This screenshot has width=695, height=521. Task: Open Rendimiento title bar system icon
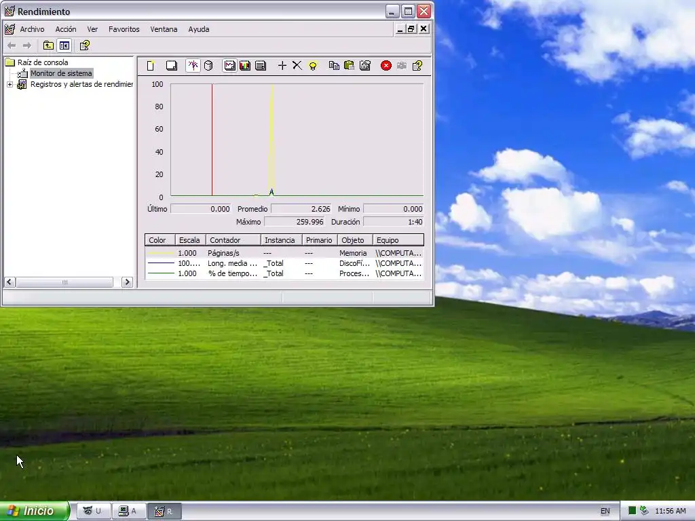pyautogui.click(x=10, y=12)
